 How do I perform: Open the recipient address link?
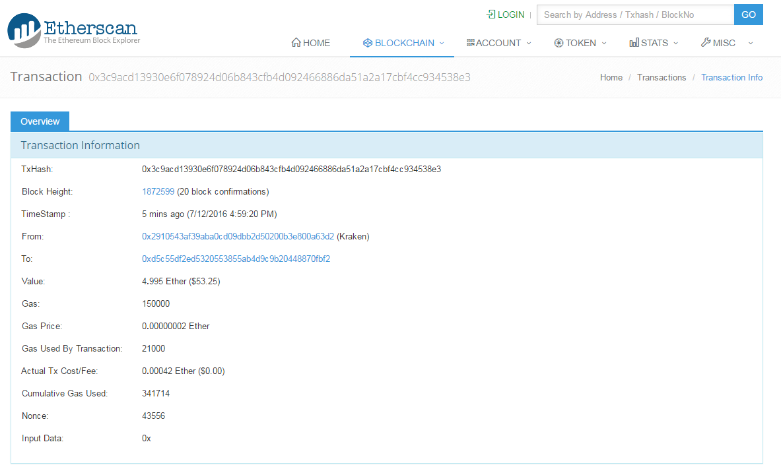pyautogui.click(x=236, y=259)
